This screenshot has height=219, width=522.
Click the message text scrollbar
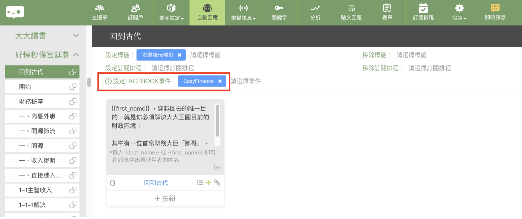pos(217,121)
